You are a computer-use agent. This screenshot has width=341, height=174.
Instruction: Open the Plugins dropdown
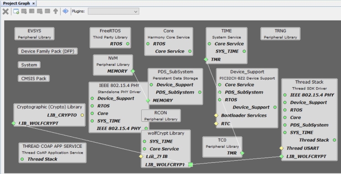(113, 11)
